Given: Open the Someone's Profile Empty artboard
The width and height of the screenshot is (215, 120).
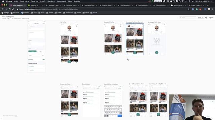Looking at the screenshot, I should 157,39.
